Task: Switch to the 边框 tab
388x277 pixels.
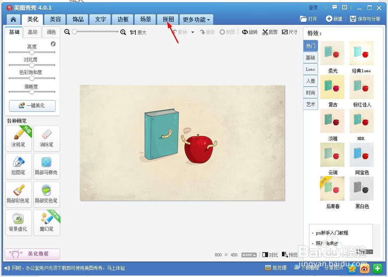Action: pos(123,19)
